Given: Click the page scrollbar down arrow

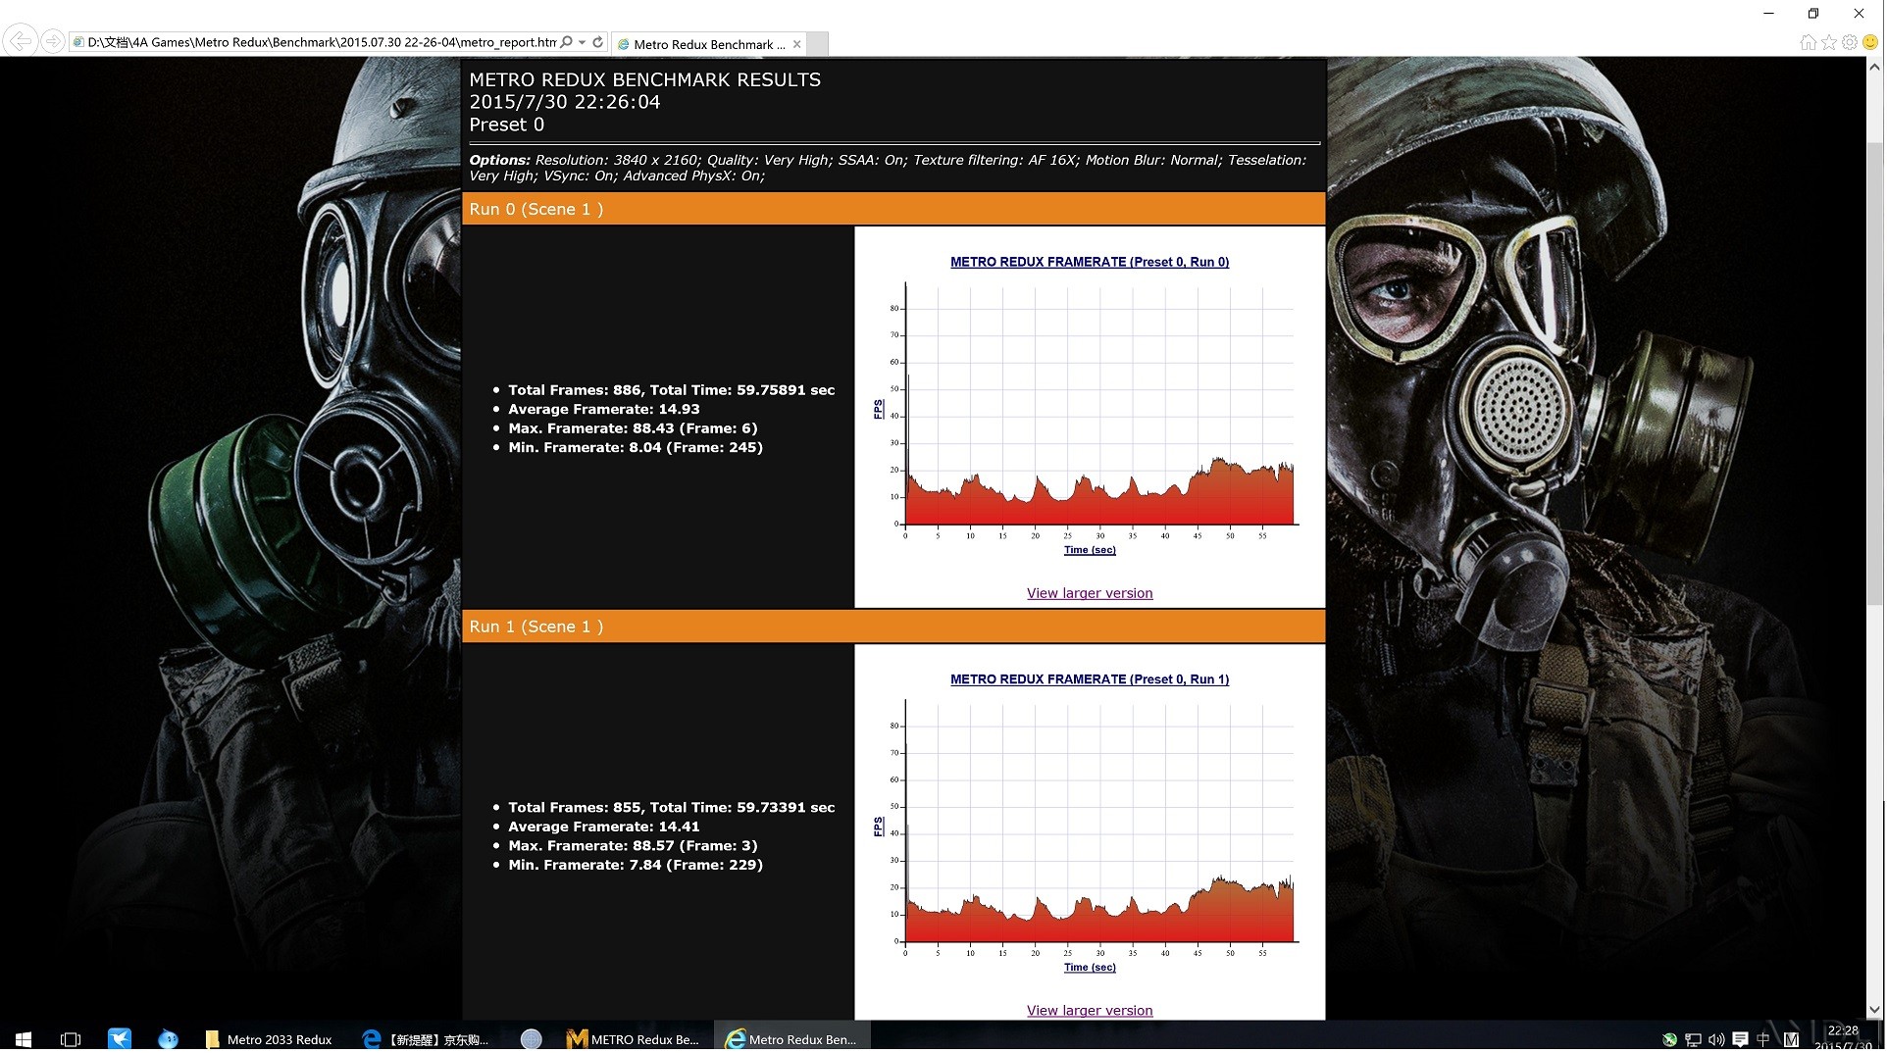Looking at the screenshot, I should (1875, 1010).
